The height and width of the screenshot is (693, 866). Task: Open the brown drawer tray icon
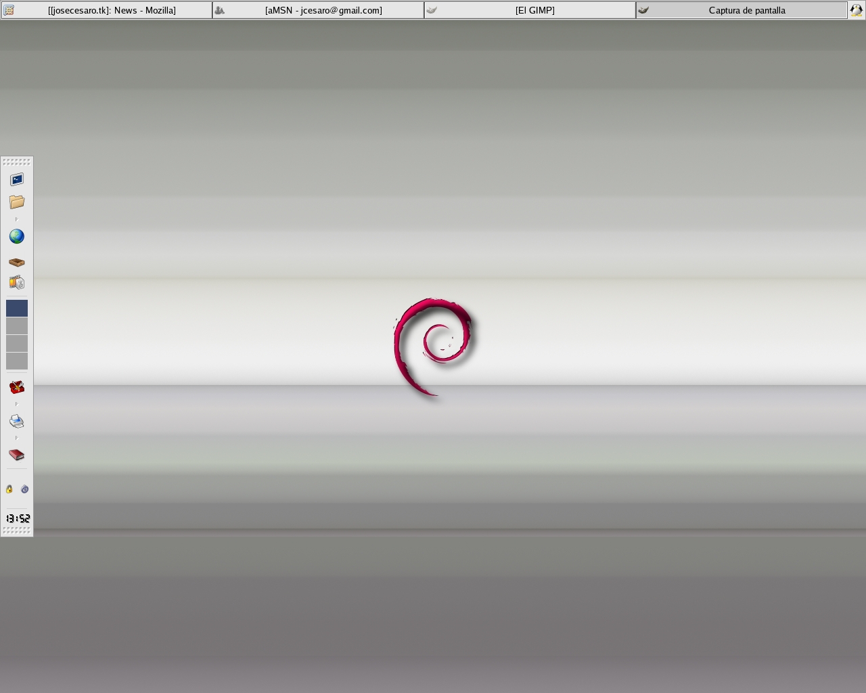[17, 262]
